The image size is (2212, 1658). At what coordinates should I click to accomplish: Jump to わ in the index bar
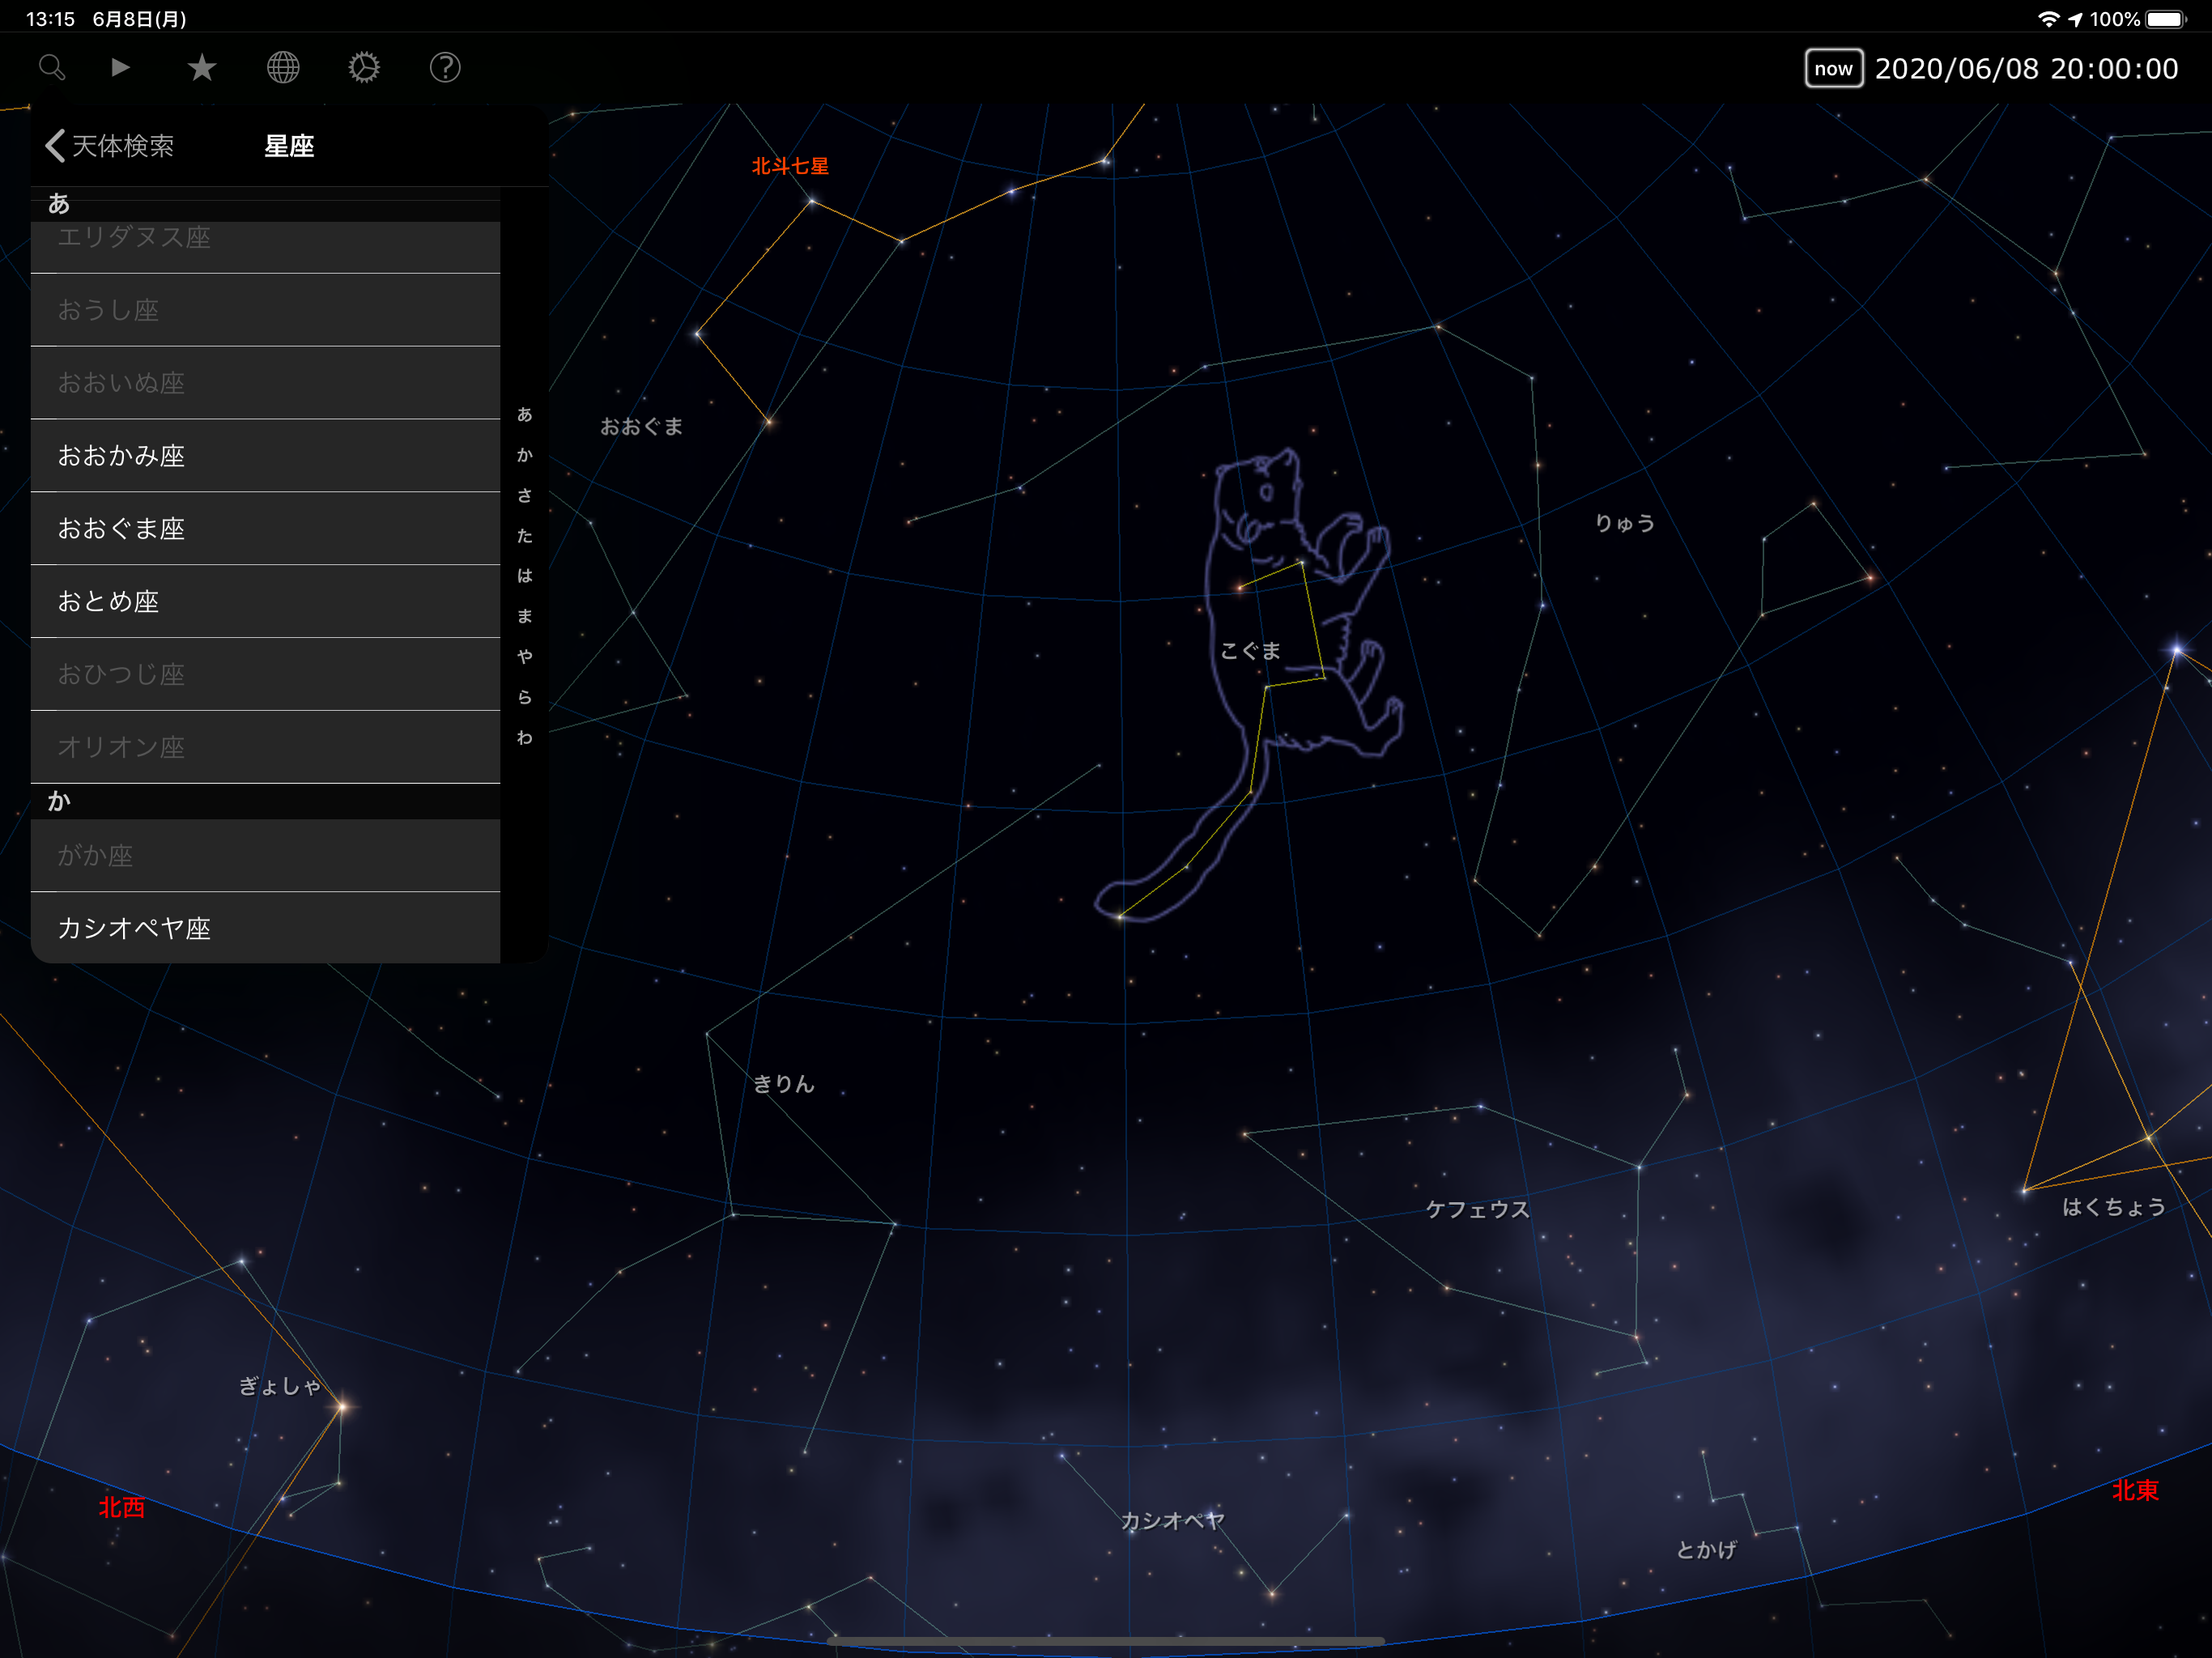tap(525, 738)
